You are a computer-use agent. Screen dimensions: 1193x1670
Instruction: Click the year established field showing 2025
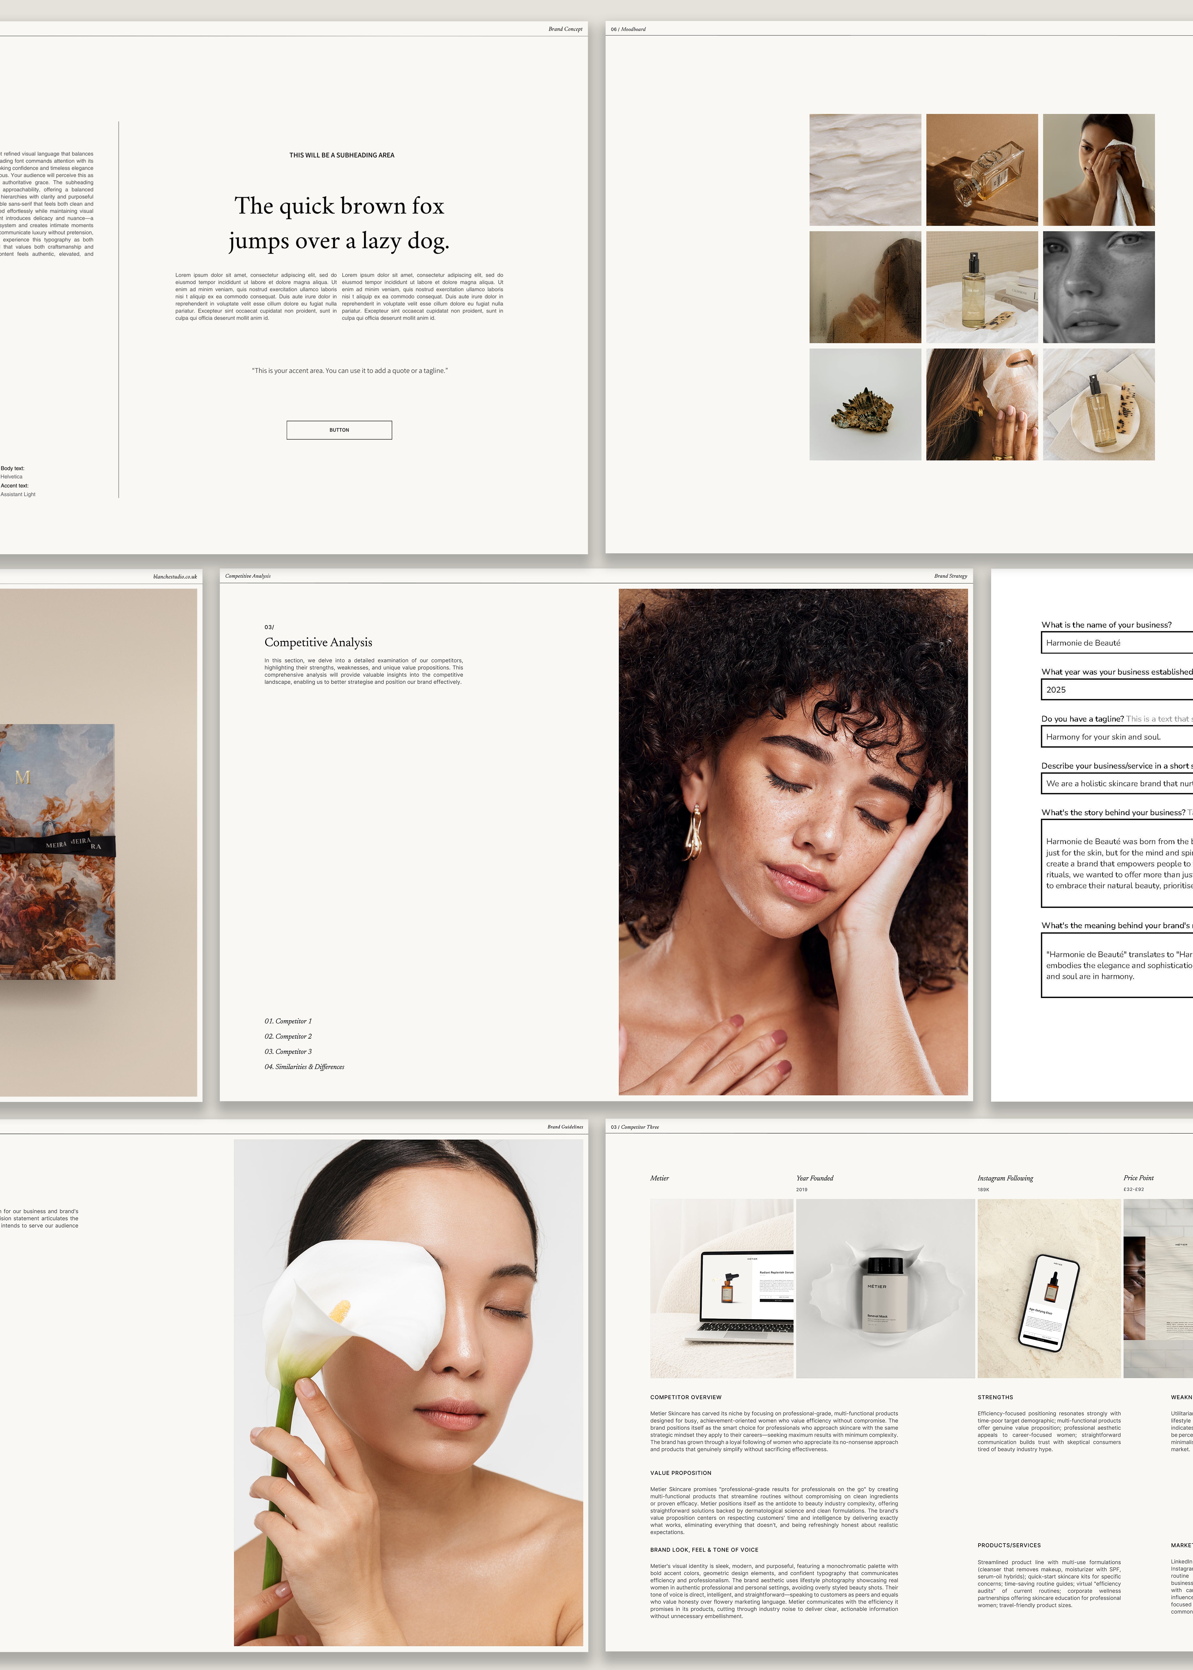click(1116, 690)
